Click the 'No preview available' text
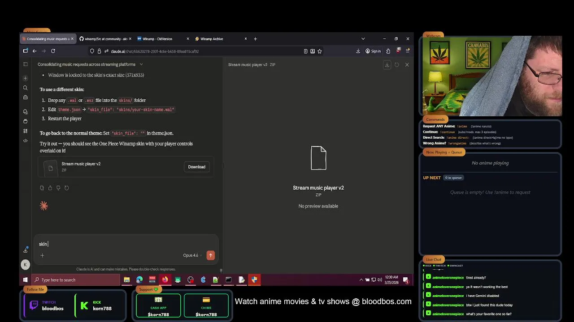Screen dimensions: 574x322 (x=318, y=206)
